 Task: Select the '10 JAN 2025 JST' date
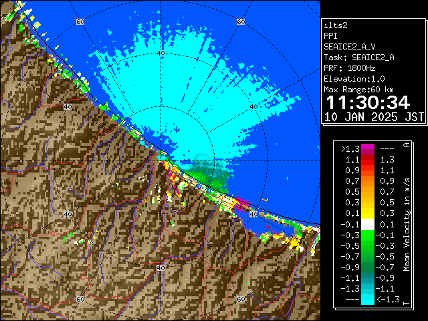(x=374, y=117)
